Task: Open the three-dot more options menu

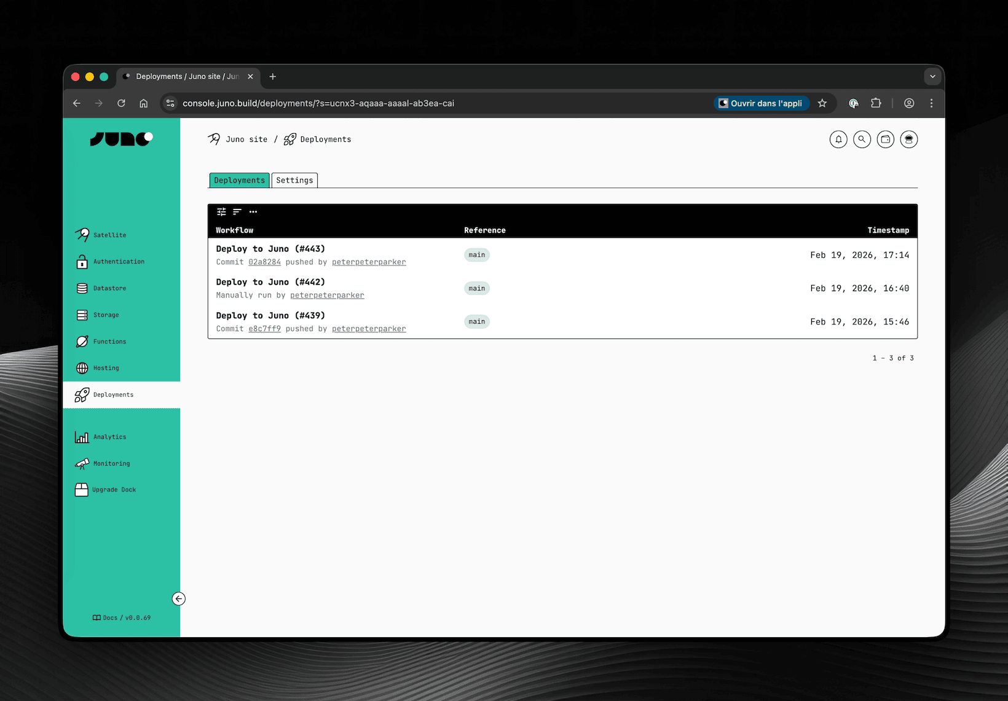Action: tap(253, 212)
